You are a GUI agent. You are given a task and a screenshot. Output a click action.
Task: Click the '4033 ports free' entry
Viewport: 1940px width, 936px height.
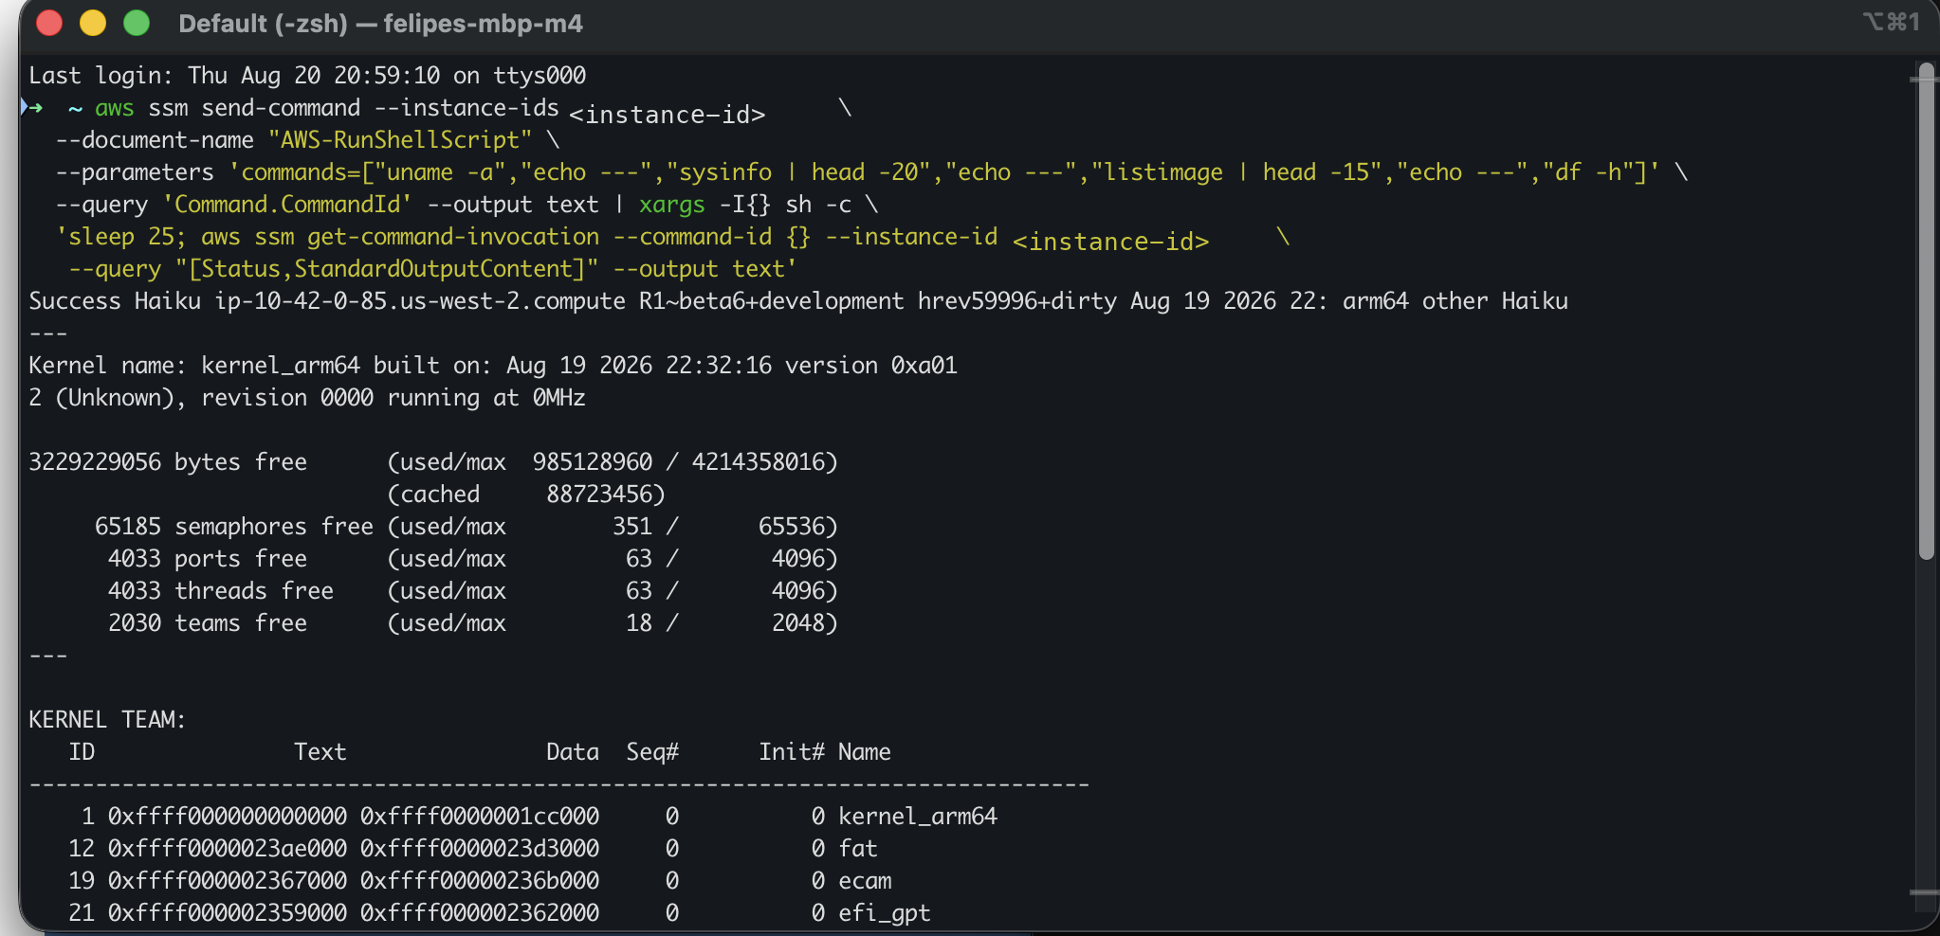(208, 559)
